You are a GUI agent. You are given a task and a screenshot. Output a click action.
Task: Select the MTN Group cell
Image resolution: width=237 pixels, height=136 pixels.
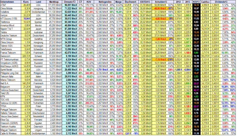coord(10,39)
